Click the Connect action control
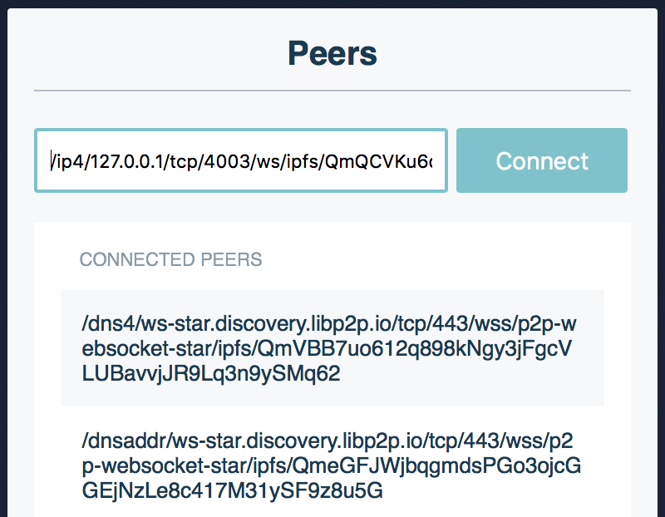This screenshot has height=517, width=665. point(541,160)
